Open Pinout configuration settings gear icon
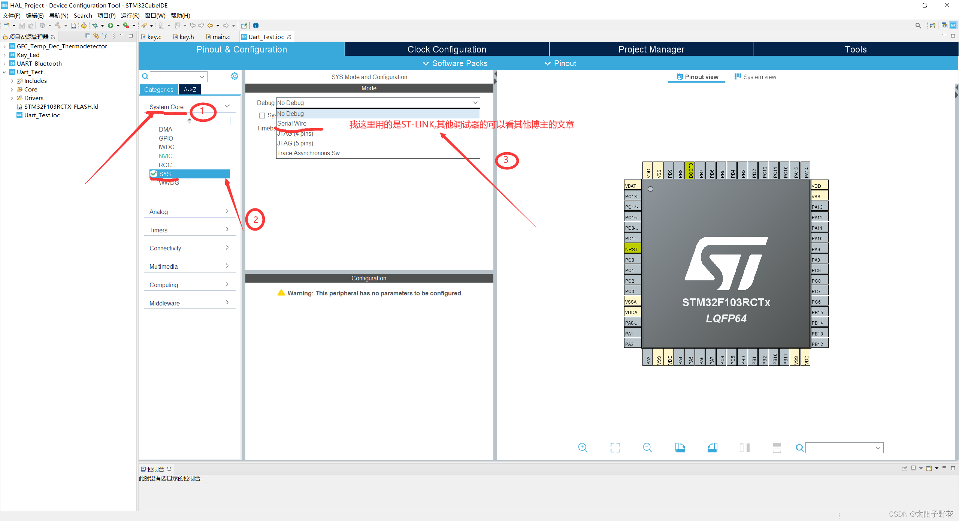Screen dimensions: 959x521 (235, 76)
